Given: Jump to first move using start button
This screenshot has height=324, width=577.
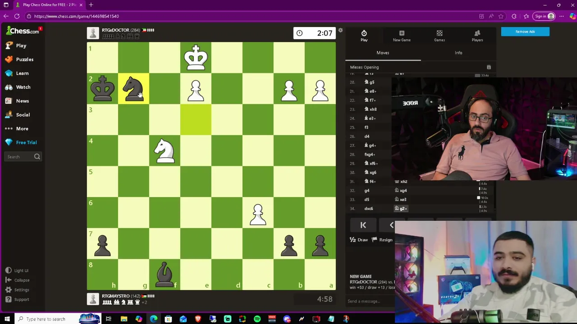Looking at the screenshot, I should coord(363,225).
